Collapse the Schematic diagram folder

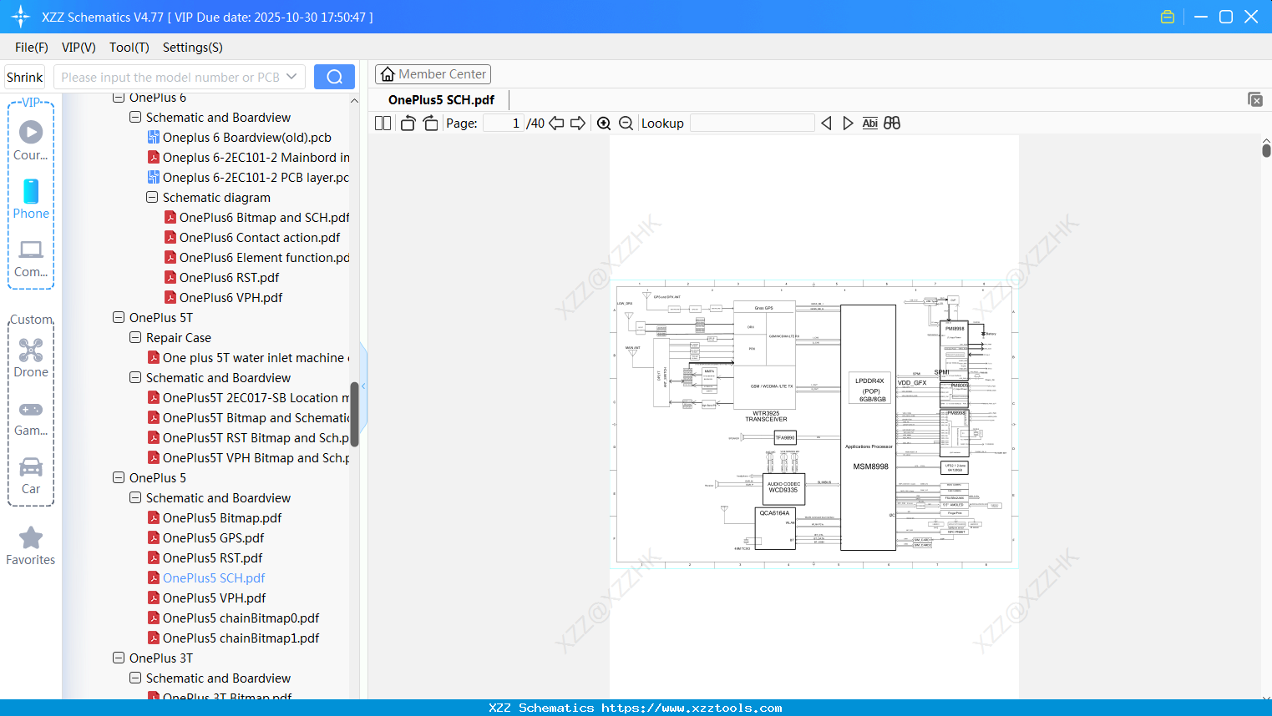[152, 197]
